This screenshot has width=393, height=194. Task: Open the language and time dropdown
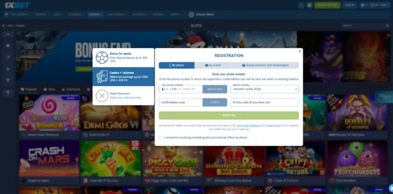coord(380,5)
